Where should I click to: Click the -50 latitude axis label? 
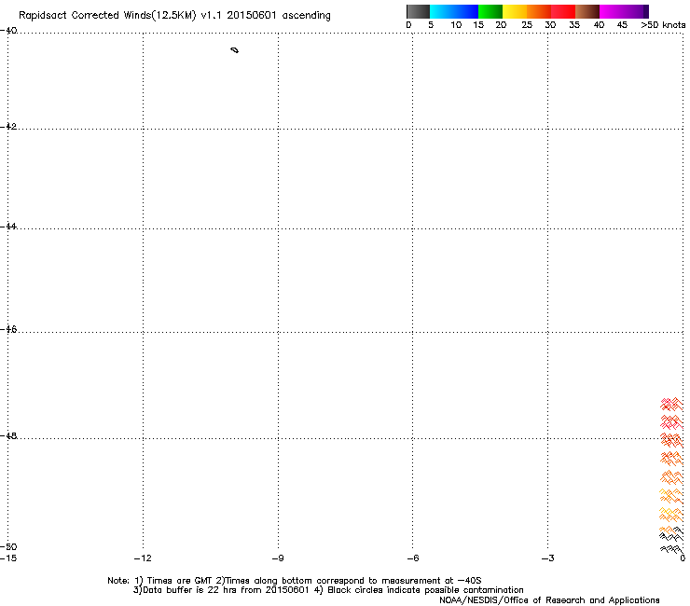(x=8, y=546)
